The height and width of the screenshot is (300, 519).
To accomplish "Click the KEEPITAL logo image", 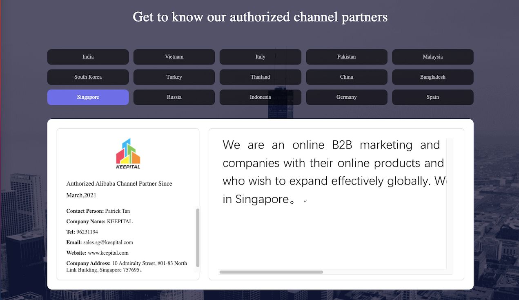I will [x=128, y=154].
